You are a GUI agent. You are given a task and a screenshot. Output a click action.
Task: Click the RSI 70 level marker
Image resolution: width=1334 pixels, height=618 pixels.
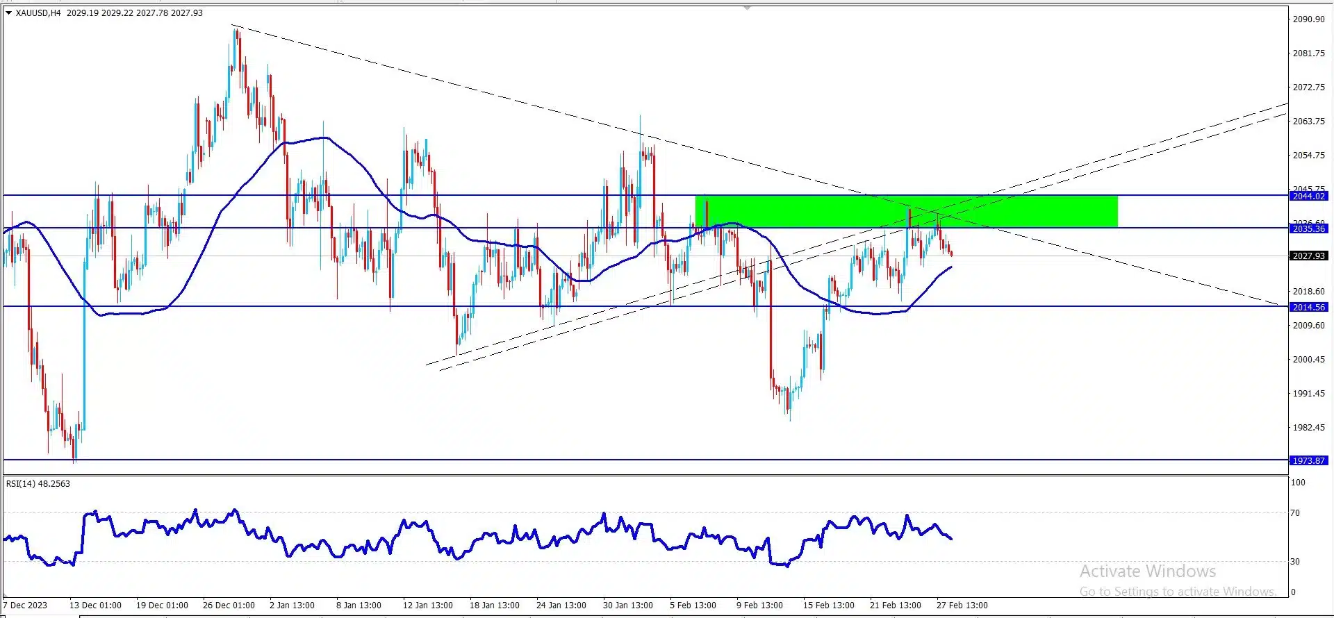click(x=1295, y=513)
